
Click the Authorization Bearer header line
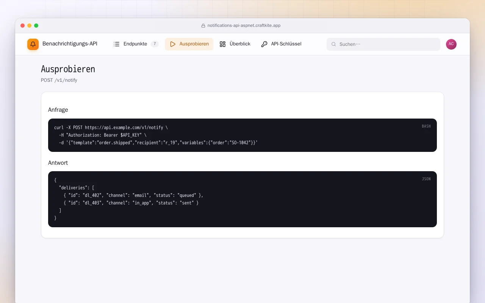coord(103,135)
